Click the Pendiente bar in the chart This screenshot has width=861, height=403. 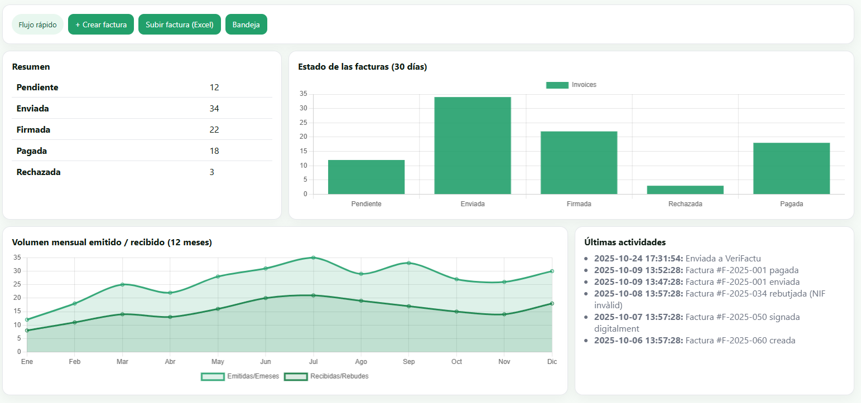pos(366,177)
